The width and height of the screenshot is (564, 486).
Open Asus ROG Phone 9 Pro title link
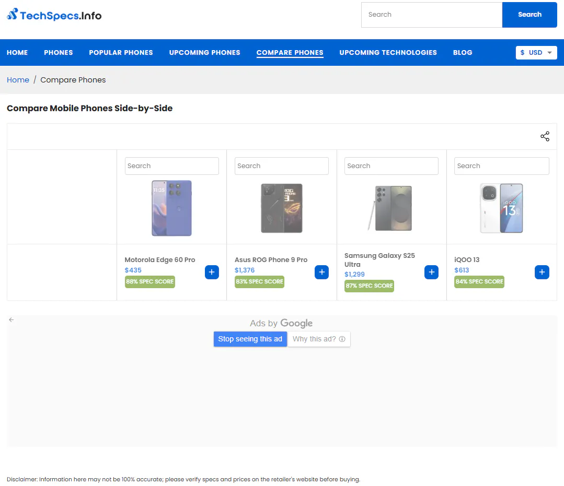[271, 259]
